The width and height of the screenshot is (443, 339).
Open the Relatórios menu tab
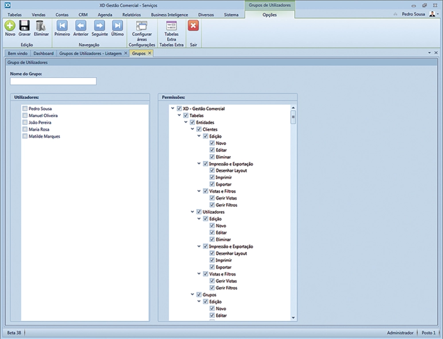[131, 15]
